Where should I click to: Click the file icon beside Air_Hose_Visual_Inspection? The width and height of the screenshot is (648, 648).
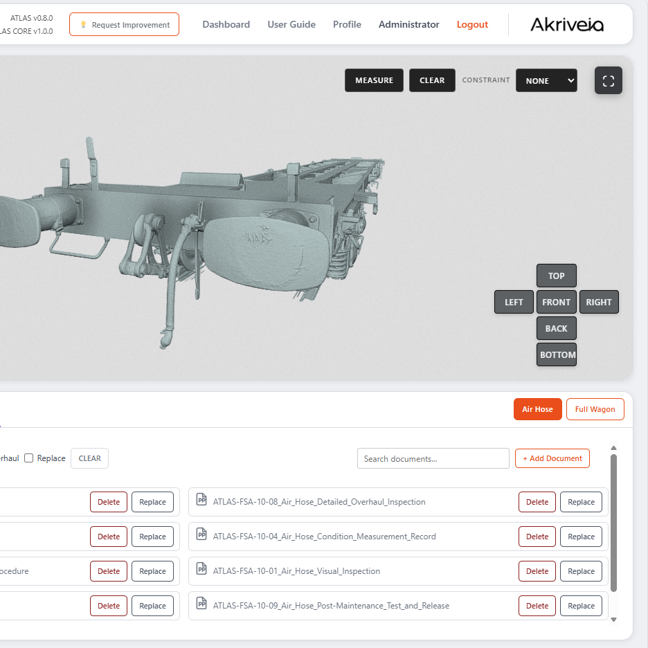coord(201,568)
